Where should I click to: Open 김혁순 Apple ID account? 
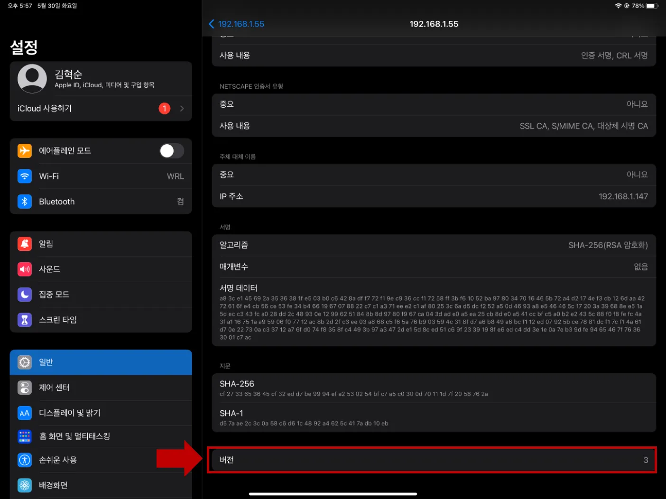pos(101,79)
